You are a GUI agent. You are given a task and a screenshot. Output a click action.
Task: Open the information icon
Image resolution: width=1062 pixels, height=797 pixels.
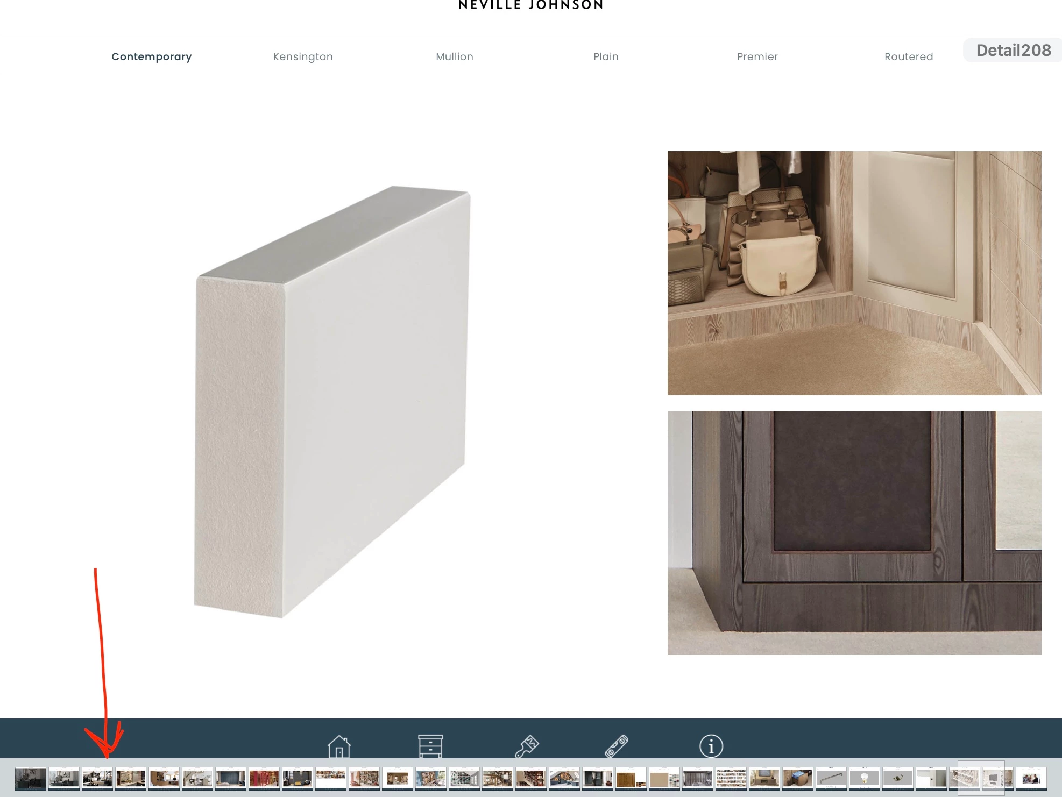711,746
